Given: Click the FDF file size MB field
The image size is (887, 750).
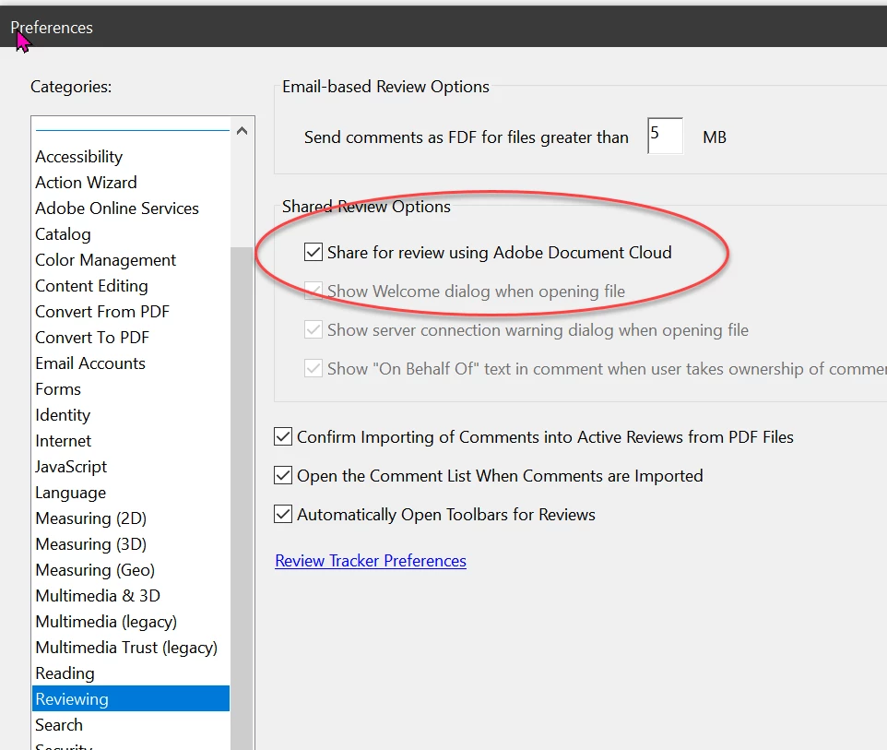Looking at the screenshot, I should pyautogui.click(x=666, y=136).
